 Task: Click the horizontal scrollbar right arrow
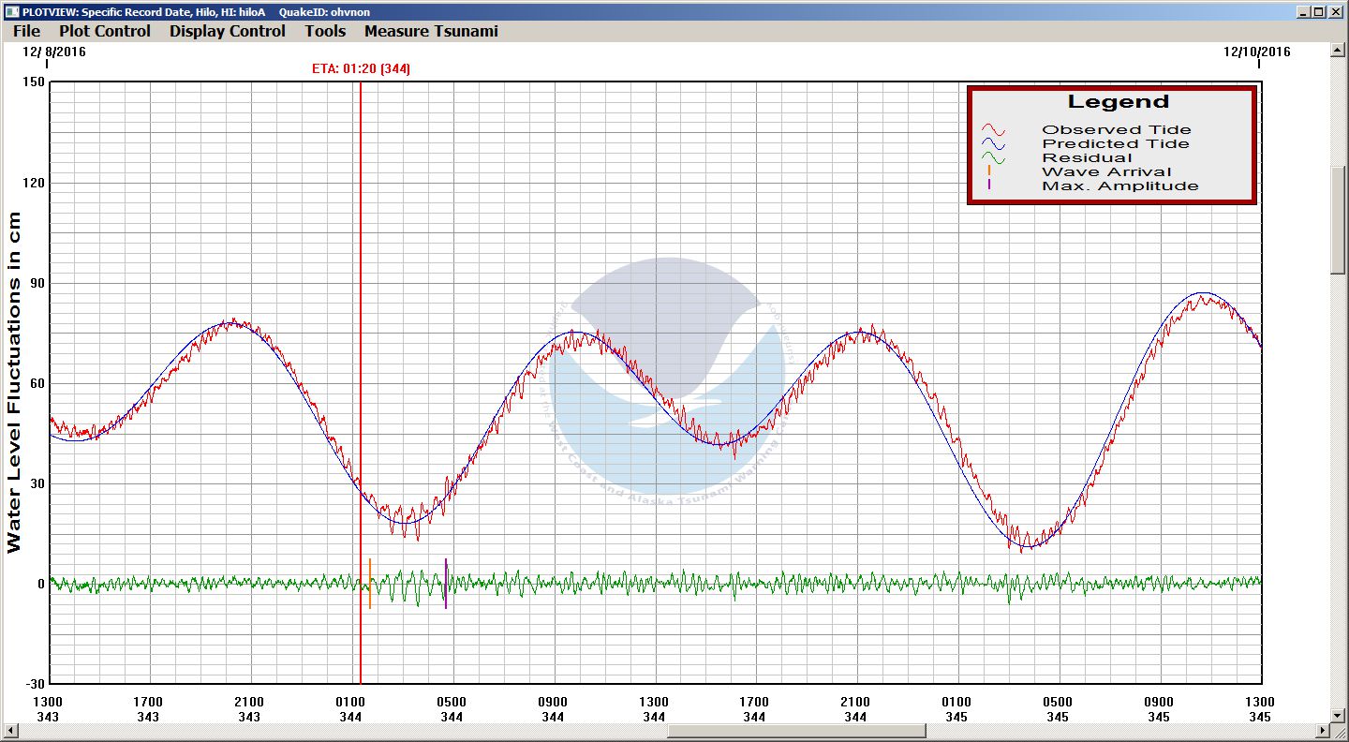coord(1323,731)
